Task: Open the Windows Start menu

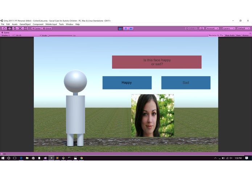Action: pos(3,158)
